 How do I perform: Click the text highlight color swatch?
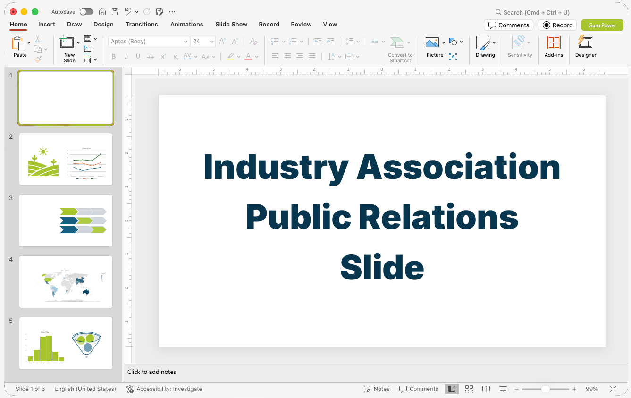(230, 57)
